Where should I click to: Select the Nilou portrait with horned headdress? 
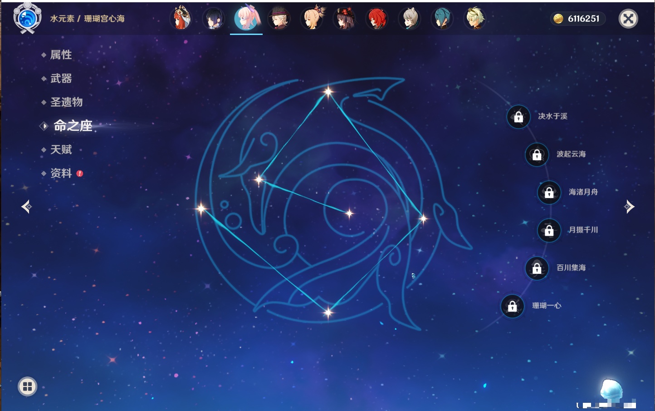(181, 19)
